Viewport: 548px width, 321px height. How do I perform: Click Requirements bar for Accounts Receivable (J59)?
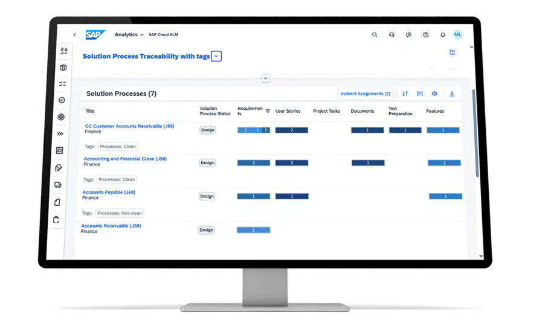coord(253,230)
